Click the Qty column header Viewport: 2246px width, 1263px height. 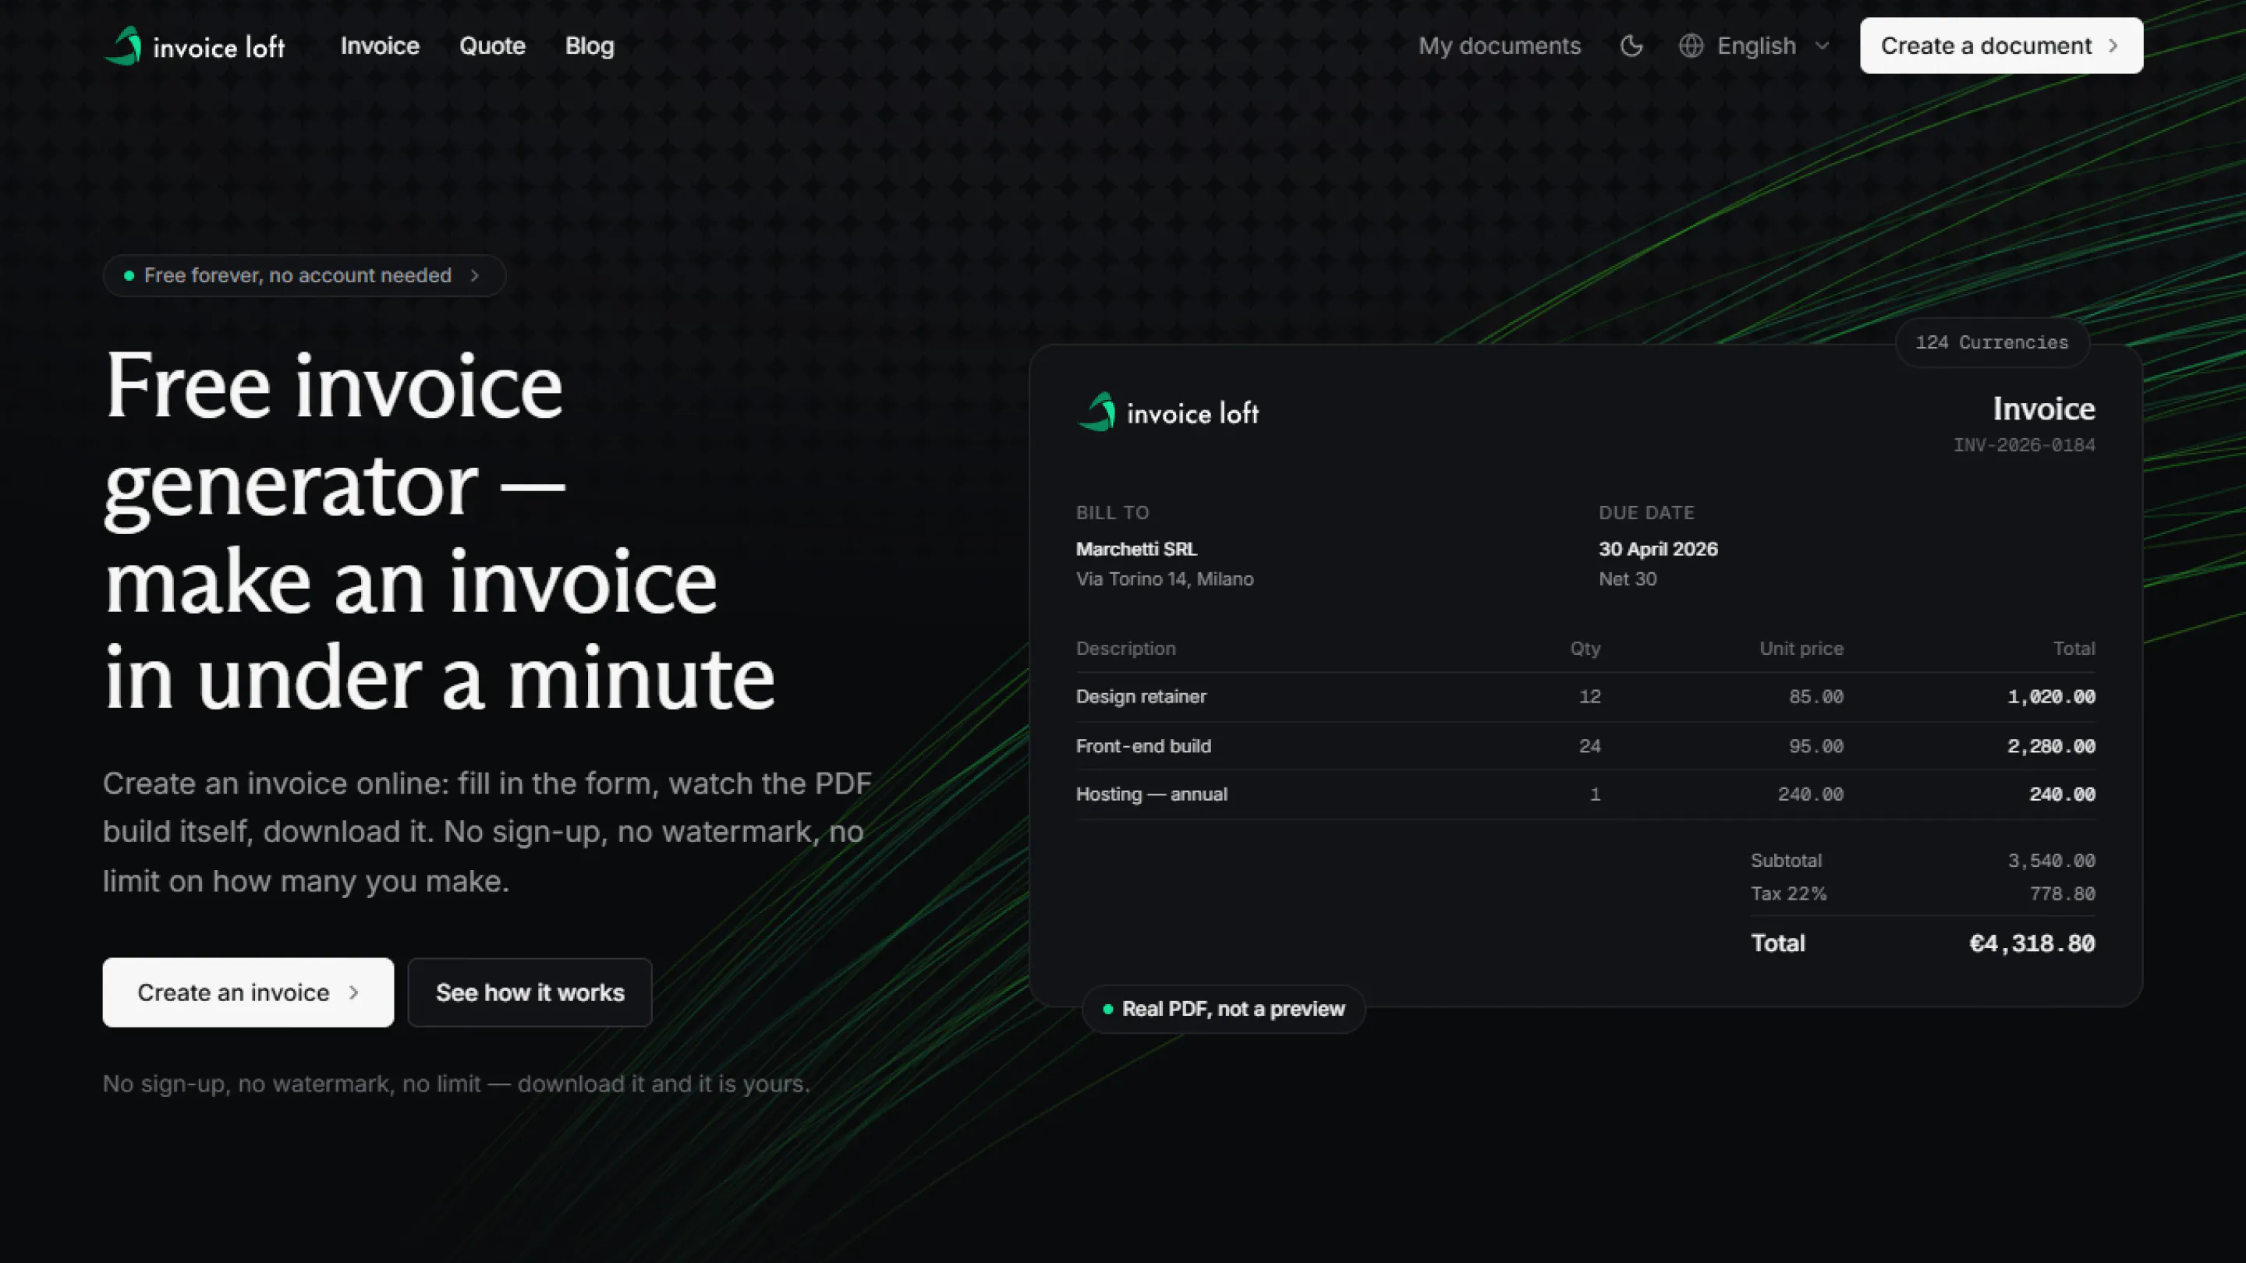1585,649
